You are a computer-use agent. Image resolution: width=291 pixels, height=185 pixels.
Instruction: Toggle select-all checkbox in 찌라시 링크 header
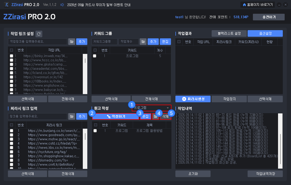tap(11, 125)
